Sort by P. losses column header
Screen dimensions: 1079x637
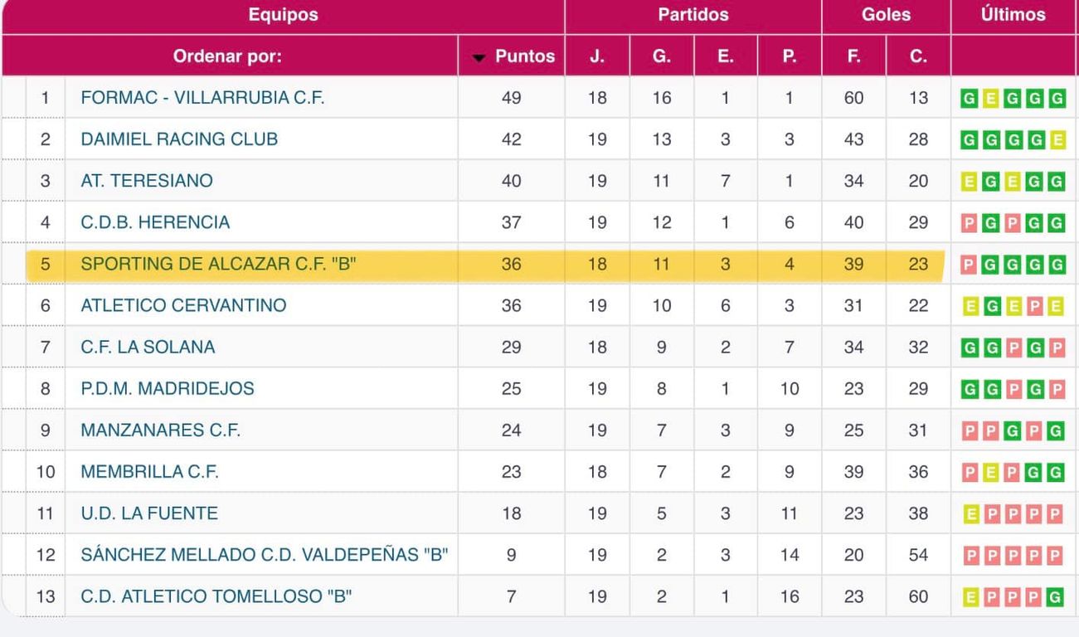[789, 56]
